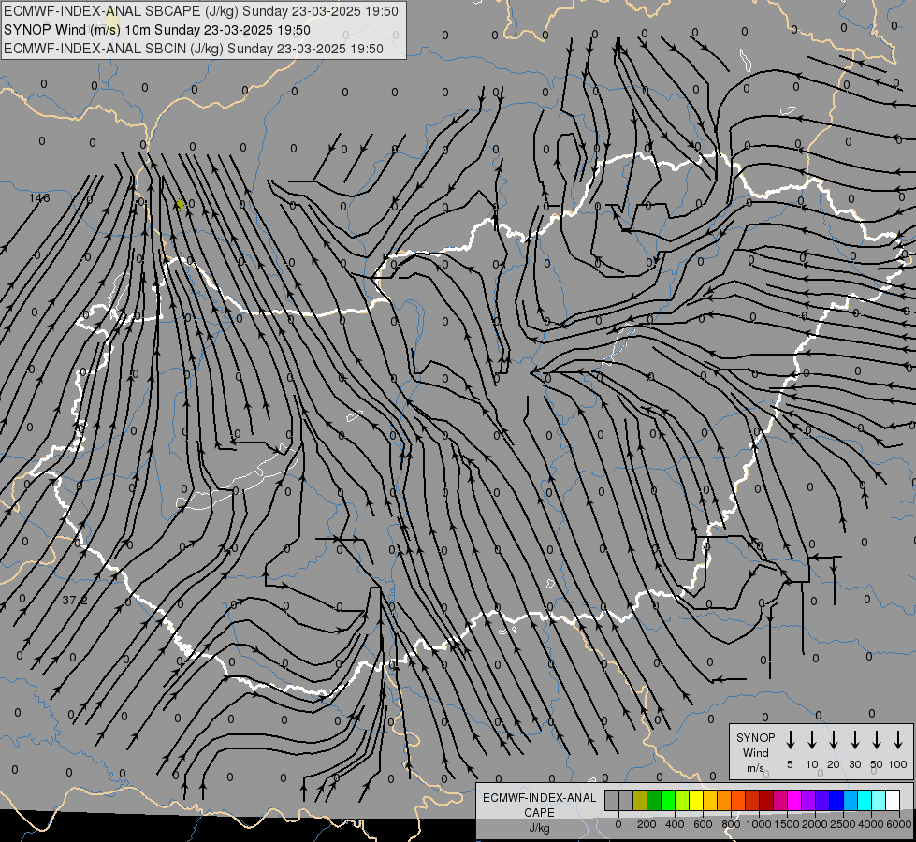Click the ECMWF-INDEX-ANAL CAPE legend title
Image resolution: width=916 pixels, height=842 pixels.
(539, 805)
